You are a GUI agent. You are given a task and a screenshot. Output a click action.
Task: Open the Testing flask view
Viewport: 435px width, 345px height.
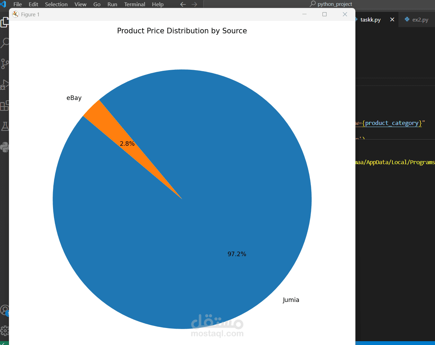5,126
